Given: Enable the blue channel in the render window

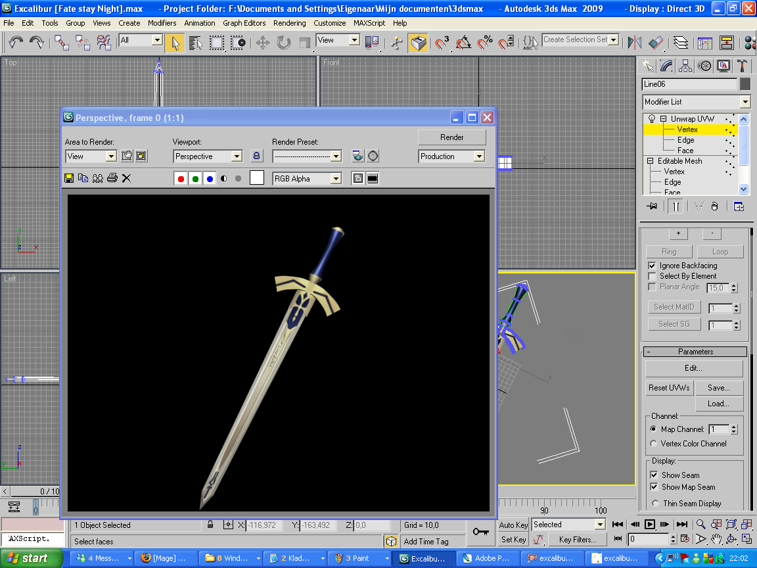Looking at the screenshot, I should click(x=210, y=179).
